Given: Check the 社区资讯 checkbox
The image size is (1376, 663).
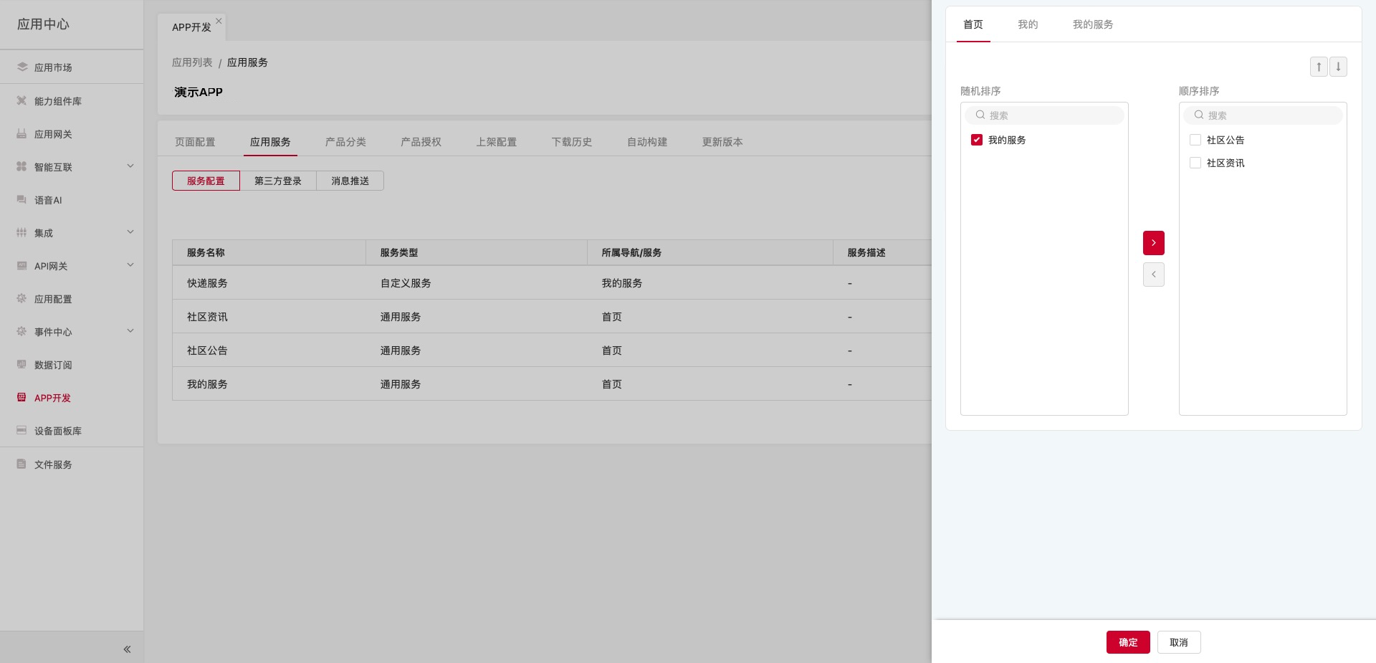Looking at the screenshot, I should pos(1195,163).
